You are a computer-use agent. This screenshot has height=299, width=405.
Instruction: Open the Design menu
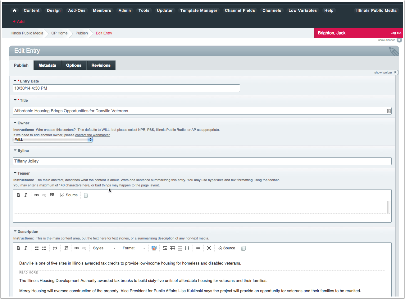(x=54, y=11)
